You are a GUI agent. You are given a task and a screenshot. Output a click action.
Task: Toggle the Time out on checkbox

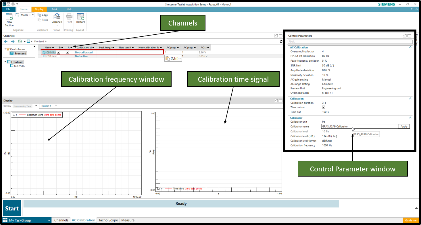tap(324, 107)
